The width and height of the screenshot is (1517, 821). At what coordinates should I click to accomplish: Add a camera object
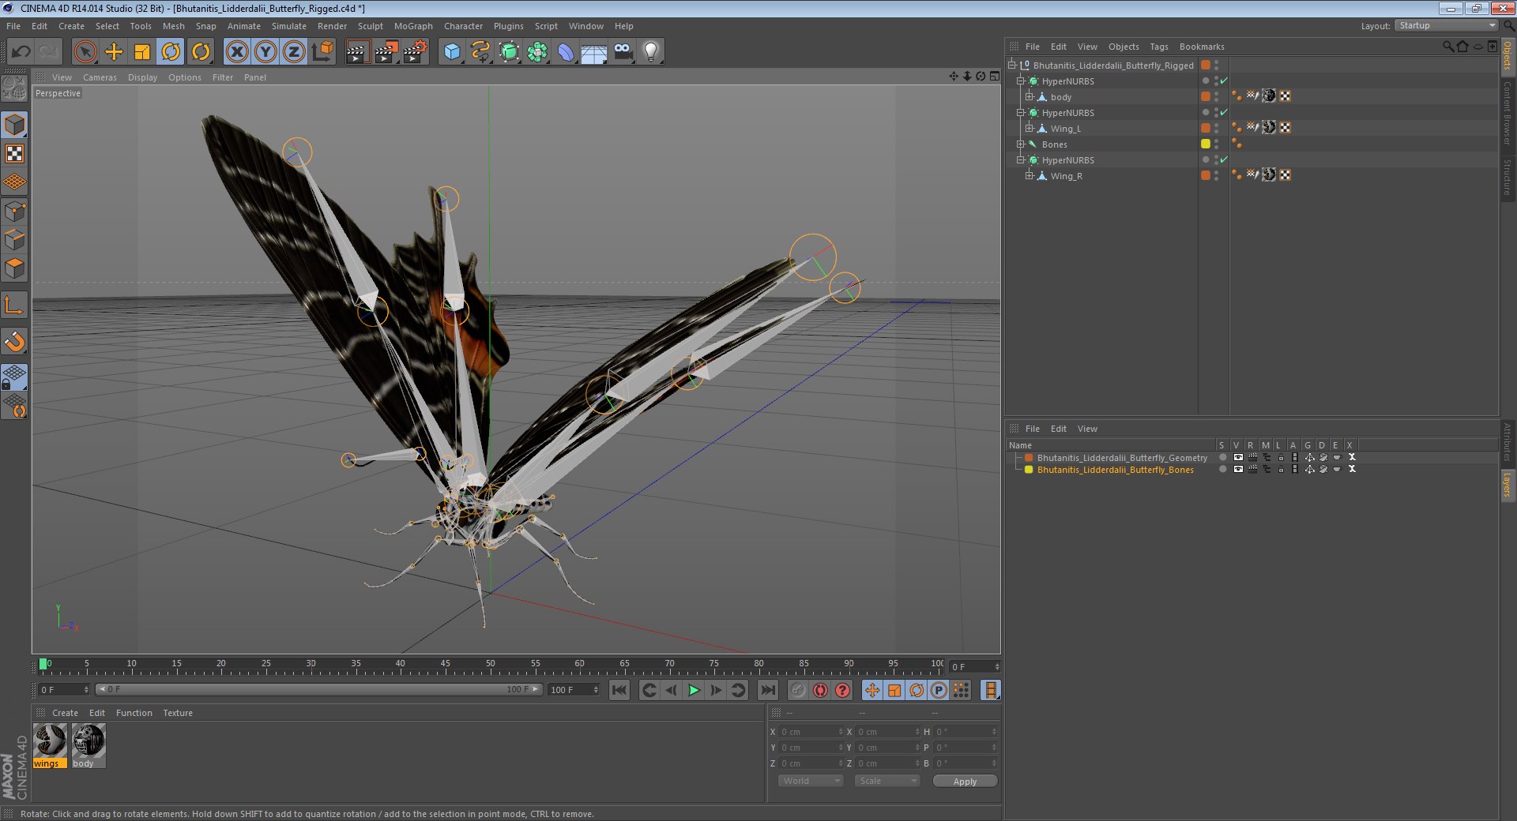623,52
